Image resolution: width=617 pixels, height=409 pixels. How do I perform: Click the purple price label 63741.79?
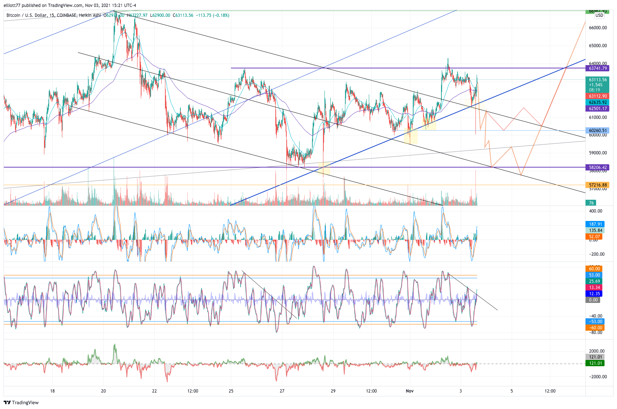[x=597, y=68]
